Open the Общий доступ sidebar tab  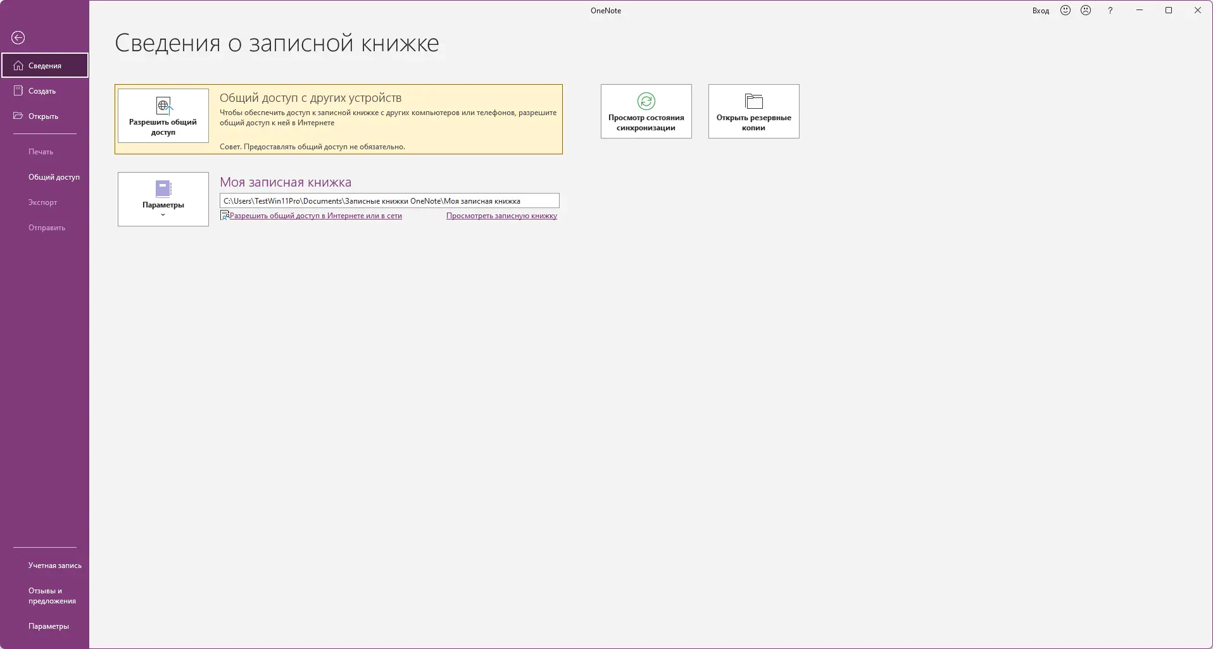45,177
